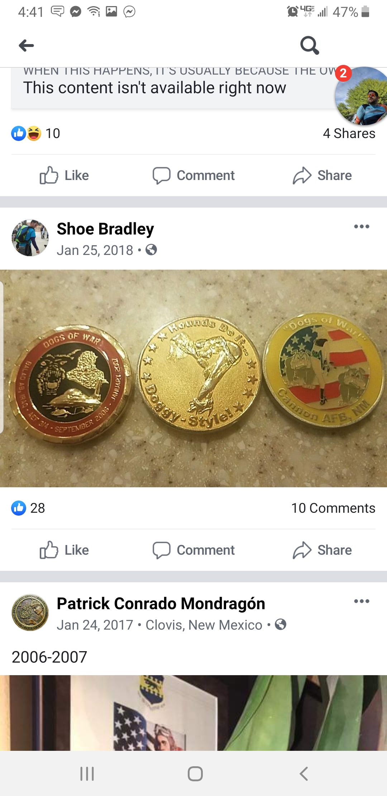
Task: Comment on Shoe Bradley's coin post
Action: coord(193,550)
